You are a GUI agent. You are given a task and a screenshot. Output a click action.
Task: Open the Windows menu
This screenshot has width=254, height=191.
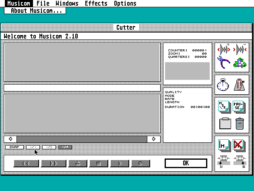click(x=67, y=3)
